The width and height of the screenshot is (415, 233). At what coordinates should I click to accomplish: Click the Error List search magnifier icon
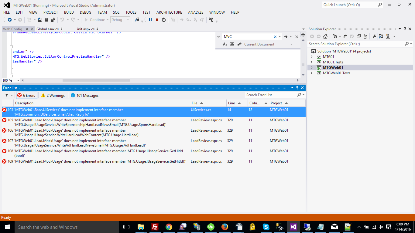[299, 95]
